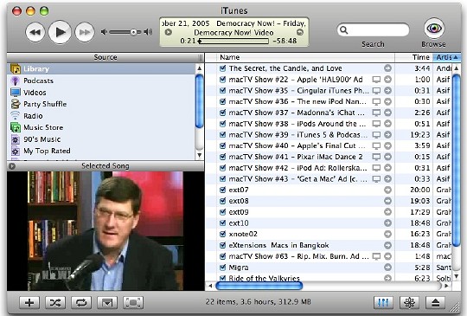Uncheck macTV Show #39 checkbox
467x316 pixels.
222,134
